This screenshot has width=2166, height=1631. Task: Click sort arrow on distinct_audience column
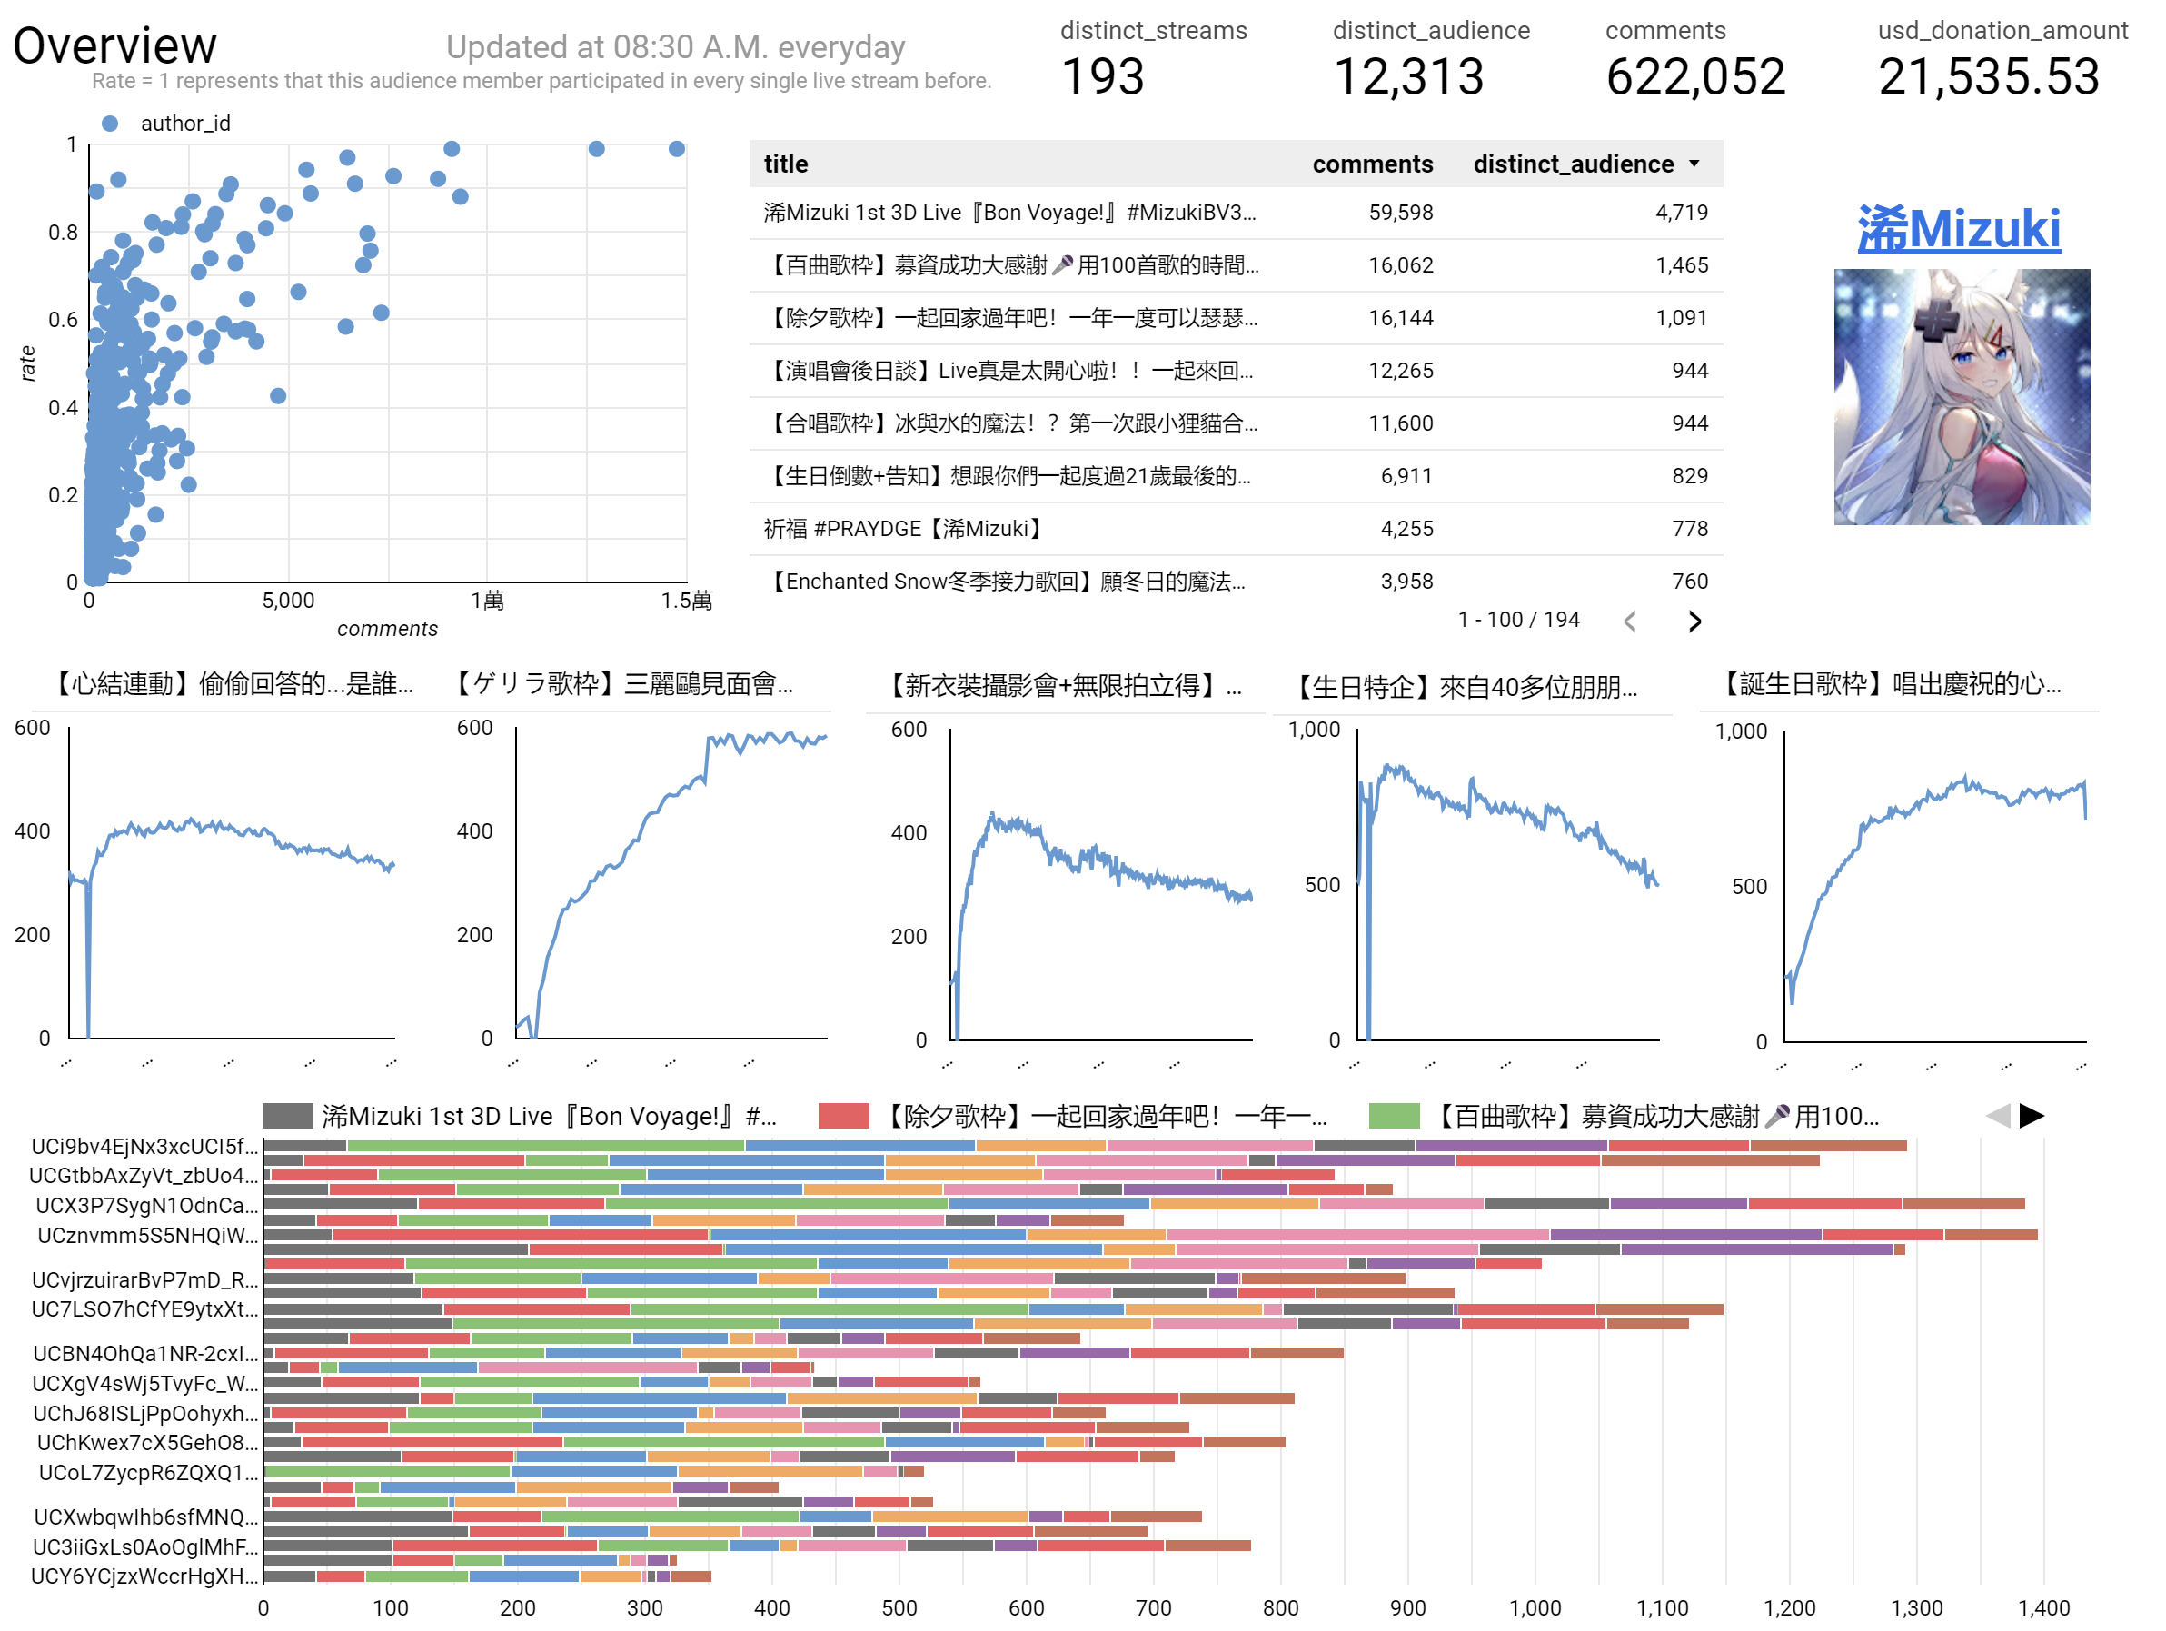pyautogui.click(x=1695, y=164)
